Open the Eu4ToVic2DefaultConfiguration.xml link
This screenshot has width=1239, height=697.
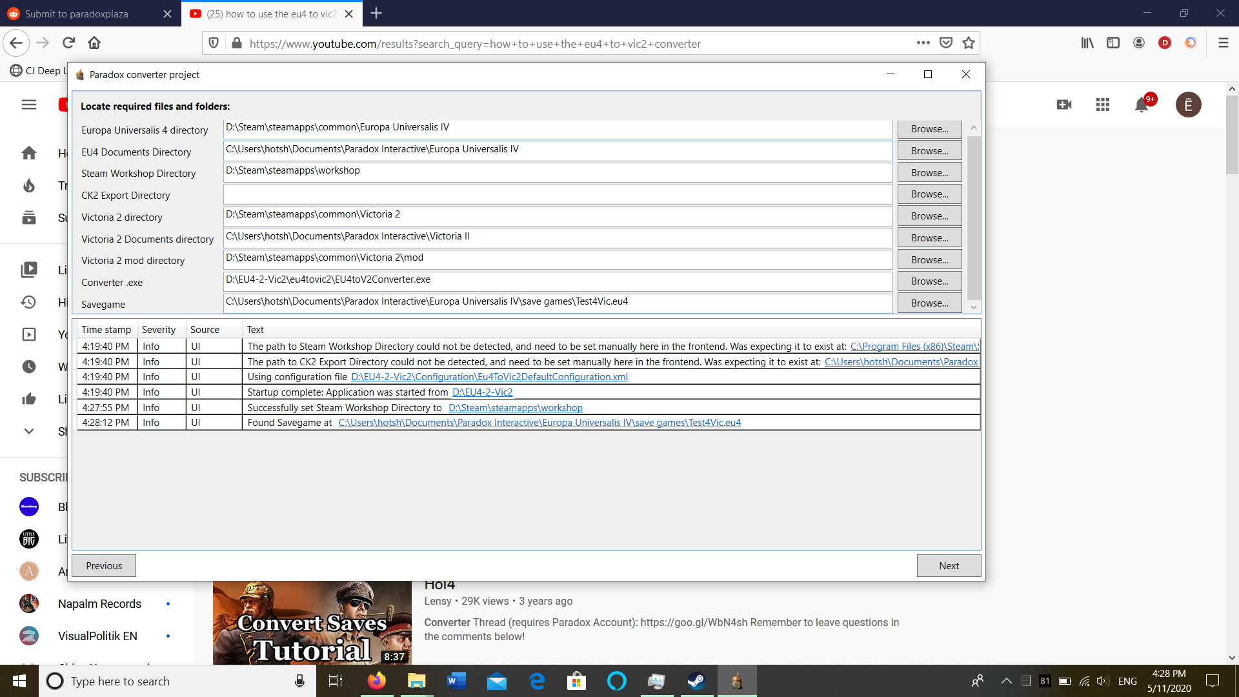[489, 377]
